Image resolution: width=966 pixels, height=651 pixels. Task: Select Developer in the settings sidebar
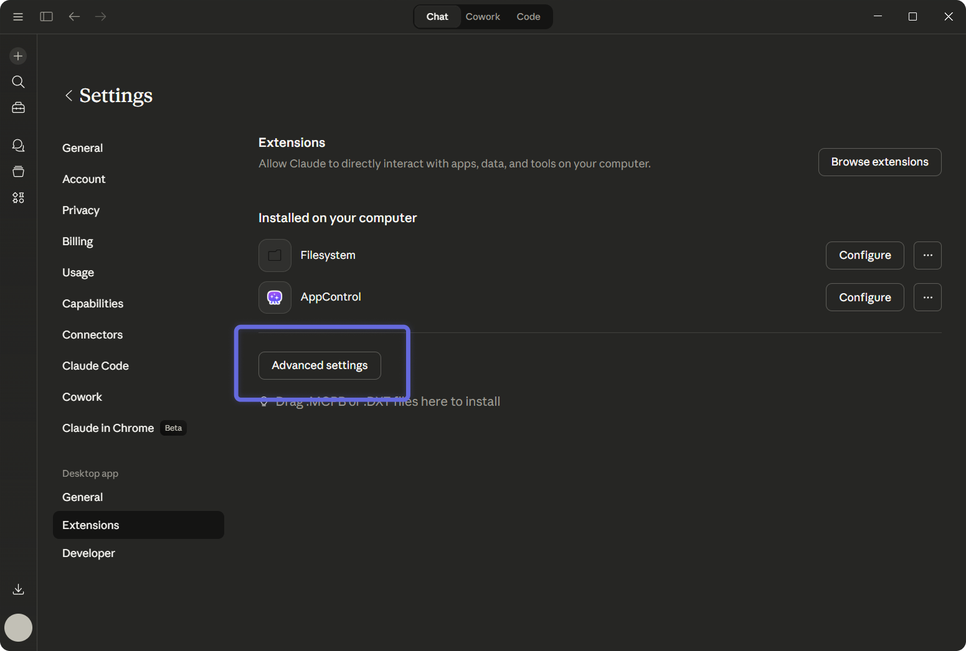88,553
